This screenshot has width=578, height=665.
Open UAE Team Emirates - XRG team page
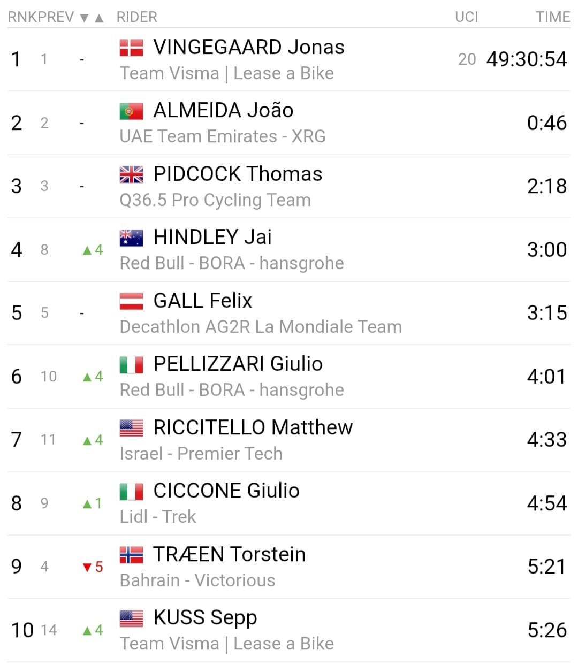coord(222,136)
